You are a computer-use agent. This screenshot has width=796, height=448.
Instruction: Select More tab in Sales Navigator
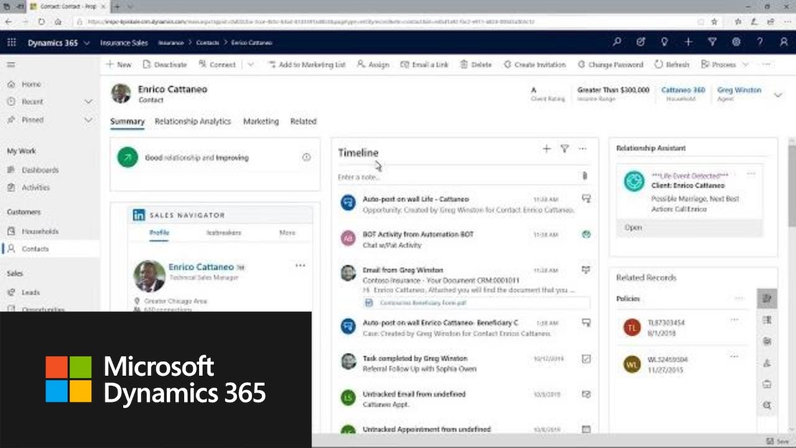tap(287, 233)
